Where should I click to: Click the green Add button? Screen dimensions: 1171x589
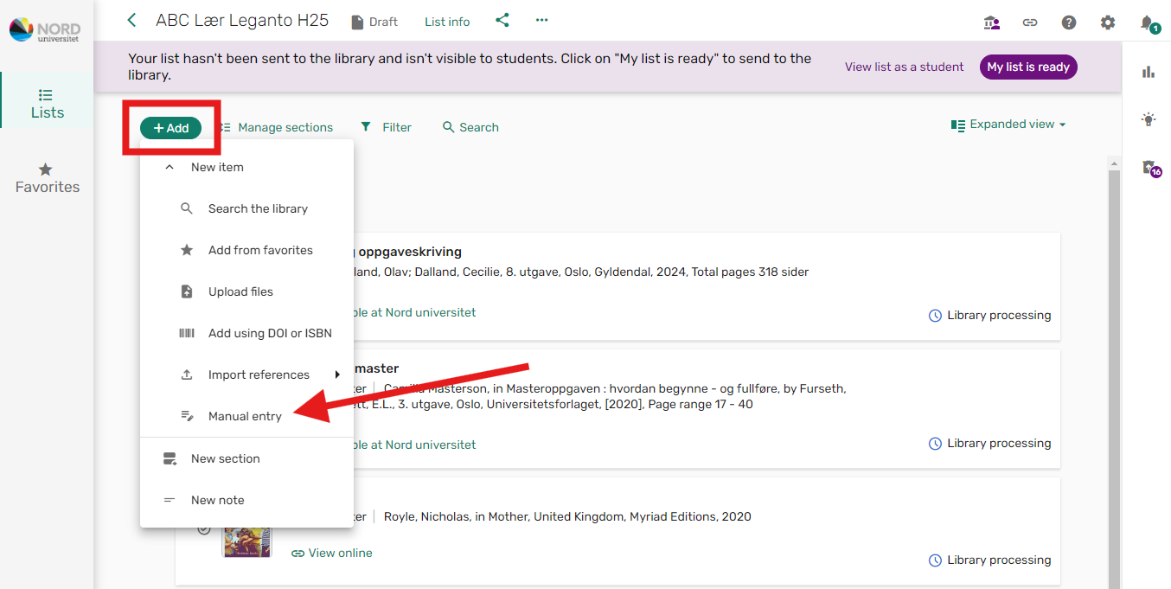(x=170, y=128)
